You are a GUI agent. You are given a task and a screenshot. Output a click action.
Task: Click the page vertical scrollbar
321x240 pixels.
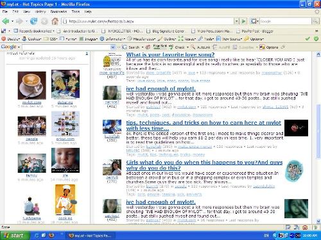[x=318, y=138]
